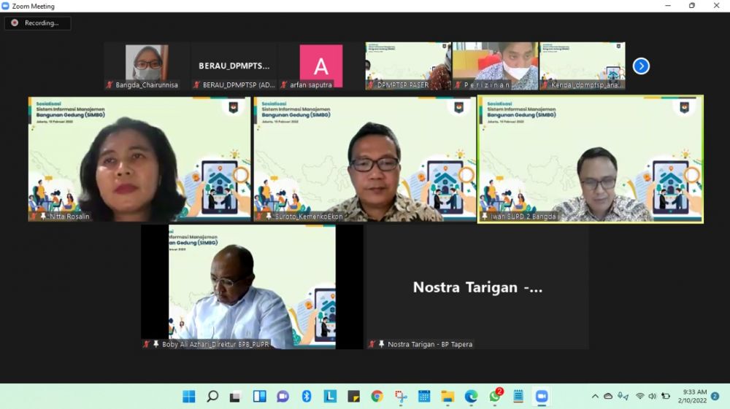Show next page of participant thumbnails

click(641, 66)
